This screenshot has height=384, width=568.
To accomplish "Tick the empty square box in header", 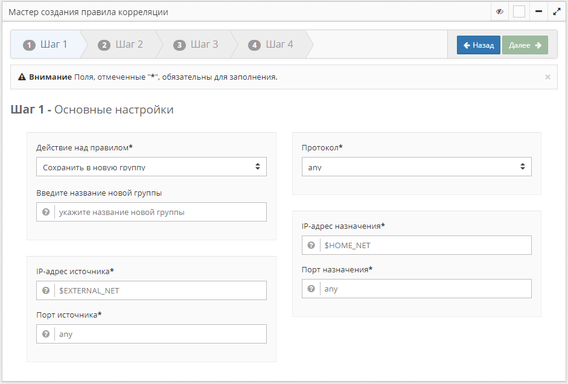I will [x=519, y=11].
